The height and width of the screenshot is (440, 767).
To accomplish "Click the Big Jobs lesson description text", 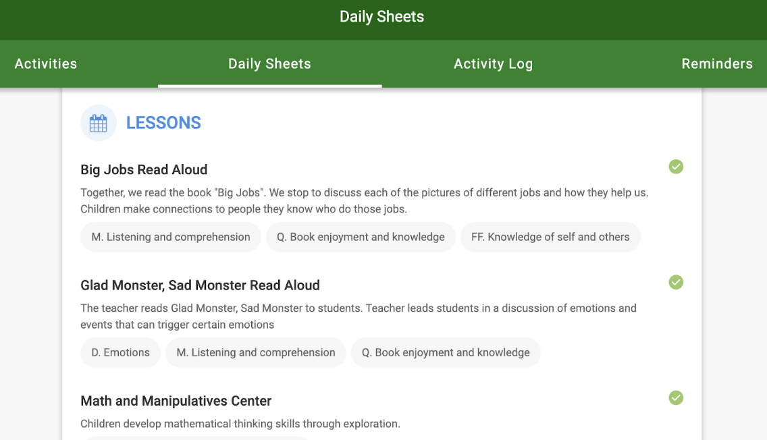I will [x=365, y=201].
